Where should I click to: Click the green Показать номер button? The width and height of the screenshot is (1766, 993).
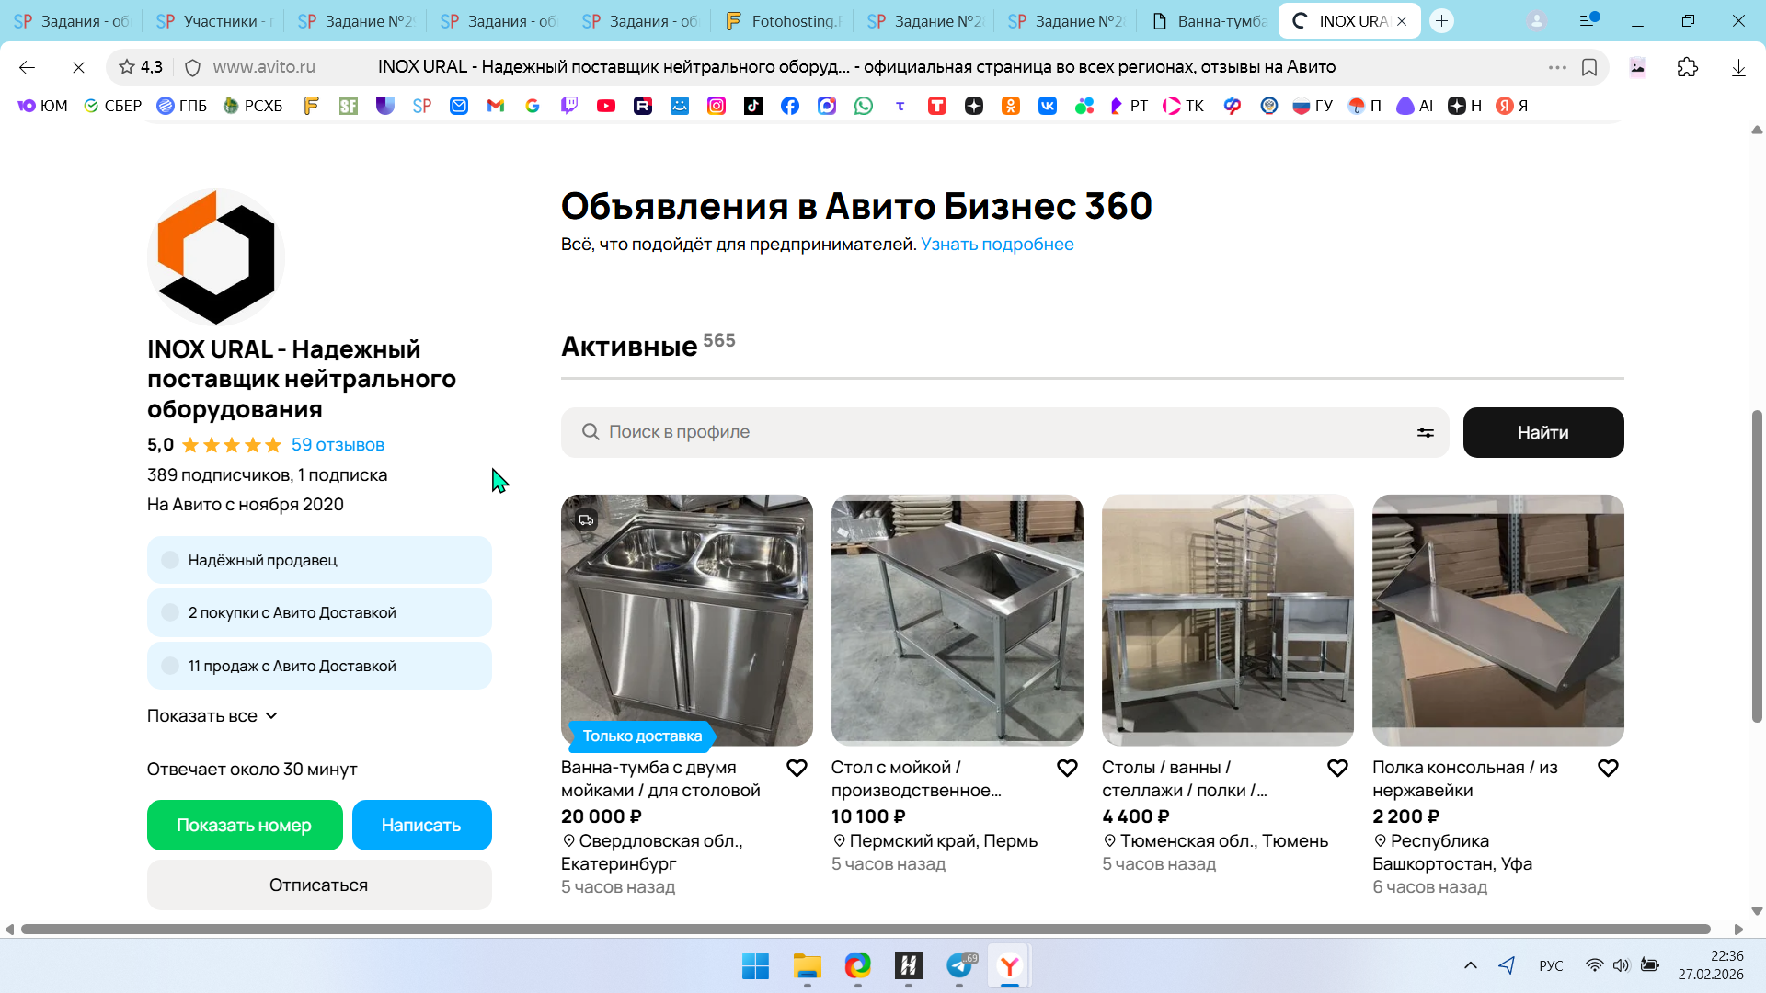tap(245, 826)
